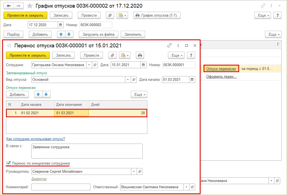
Task: Open Ответственный record via open-form icon
Action: (192, 187)
